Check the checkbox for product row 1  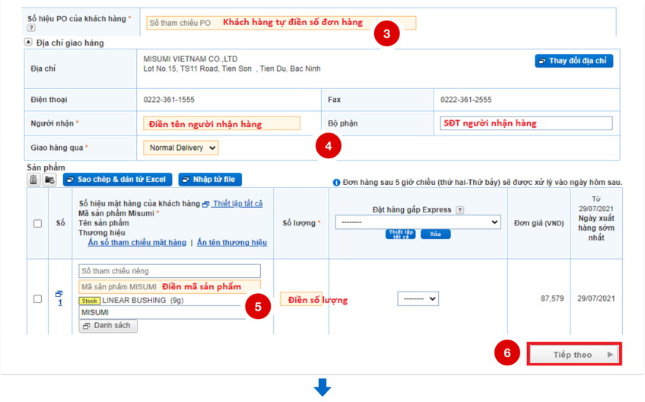pyautogui.click(x=37, y=299)
